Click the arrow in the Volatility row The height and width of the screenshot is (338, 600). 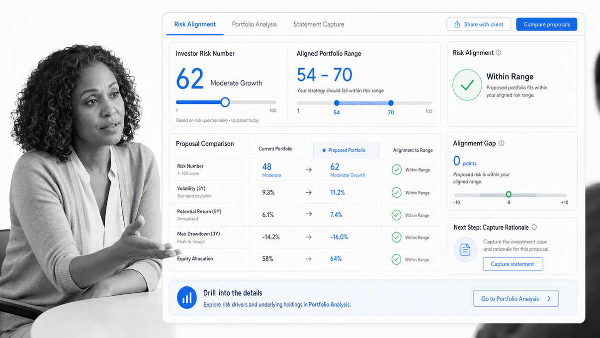pos(309,192)
